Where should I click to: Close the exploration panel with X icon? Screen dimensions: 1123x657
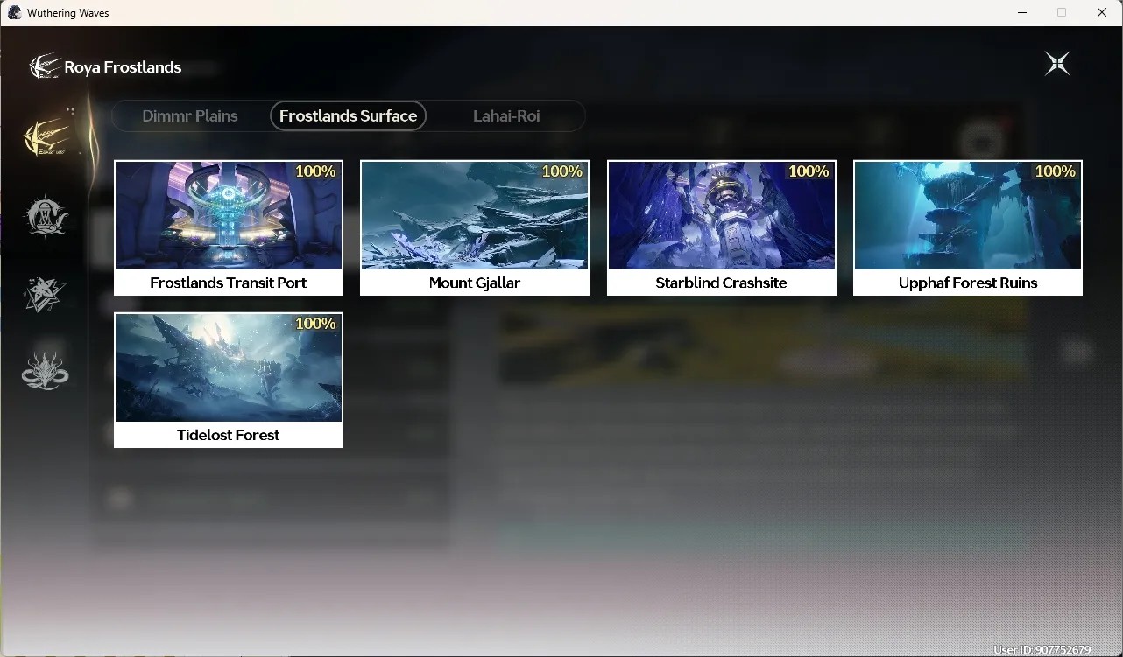1057,64
